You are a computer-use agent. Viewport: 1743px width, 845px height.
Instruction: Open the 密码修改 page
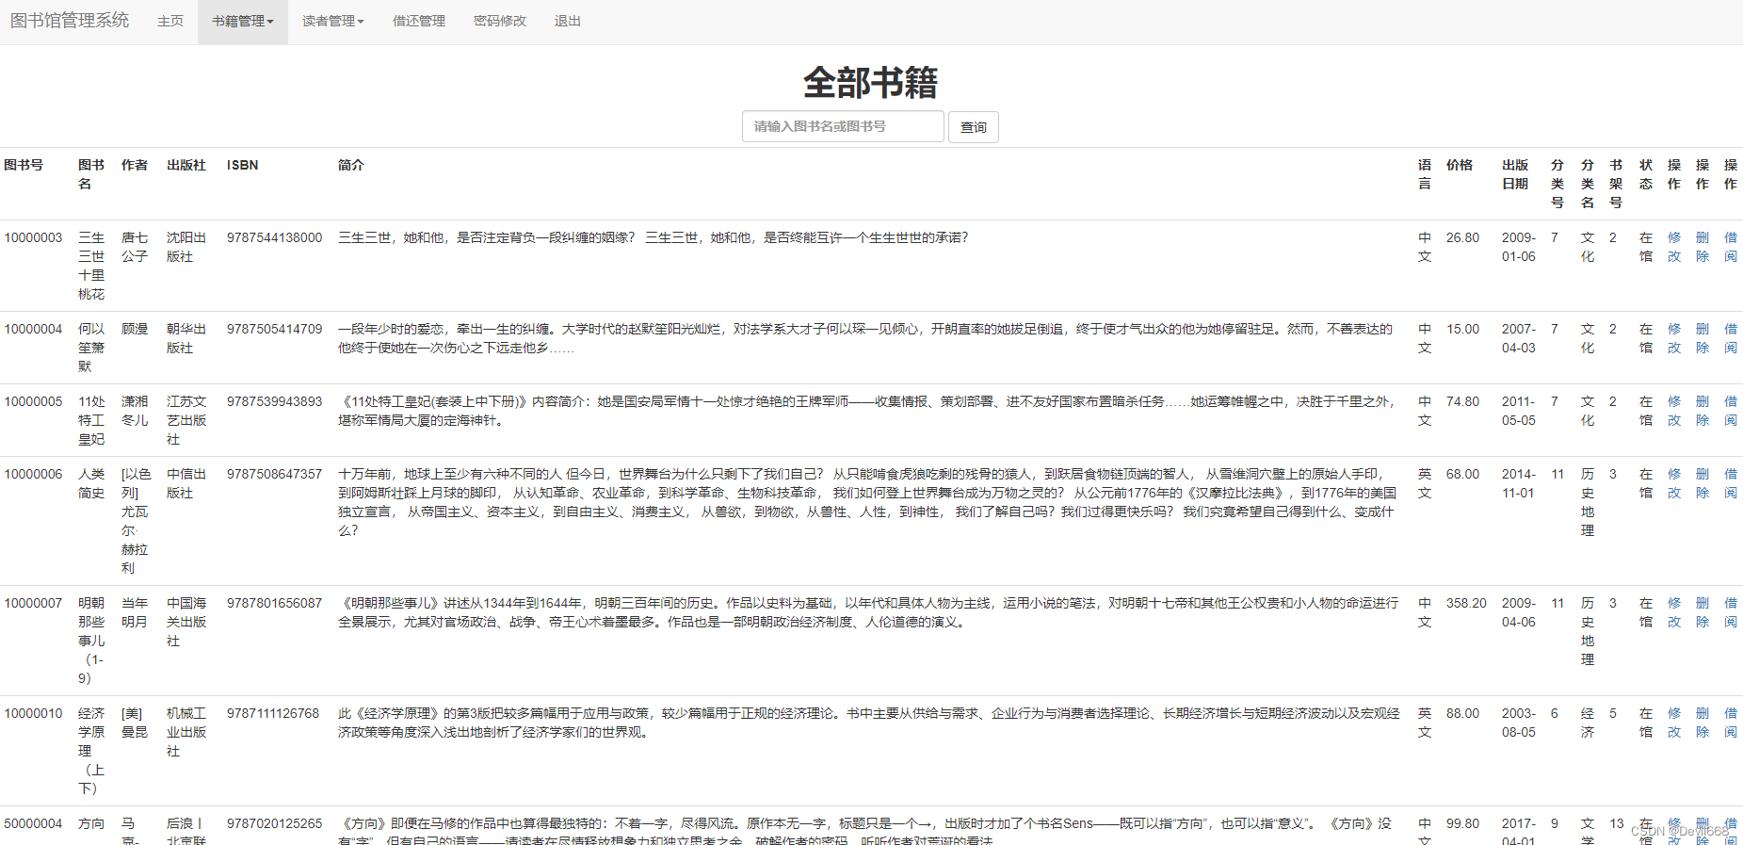(500, 22)
